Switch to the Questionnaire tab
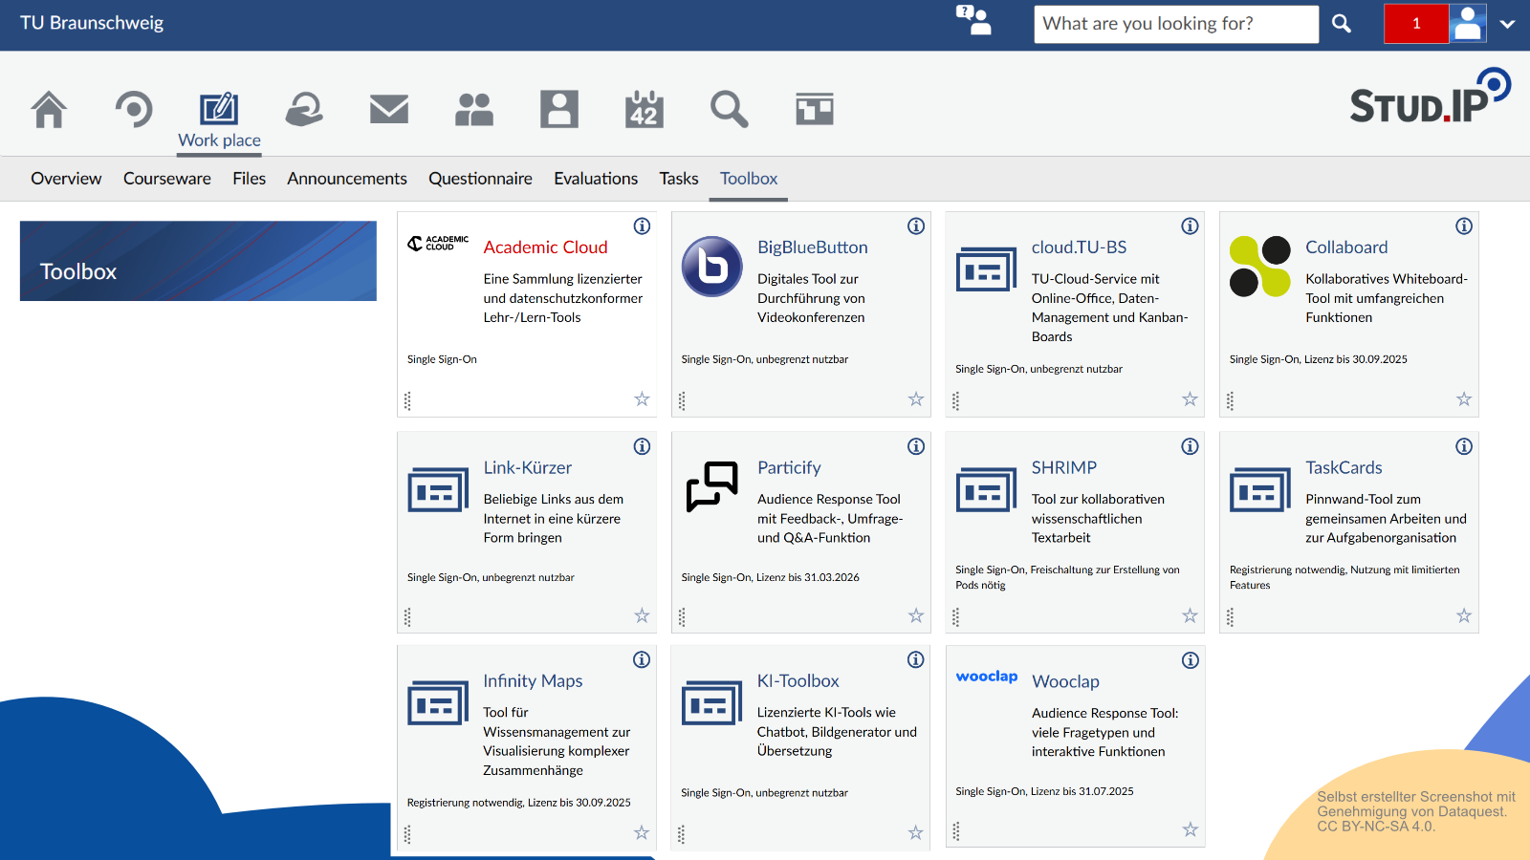 click(x=480, y=179)
